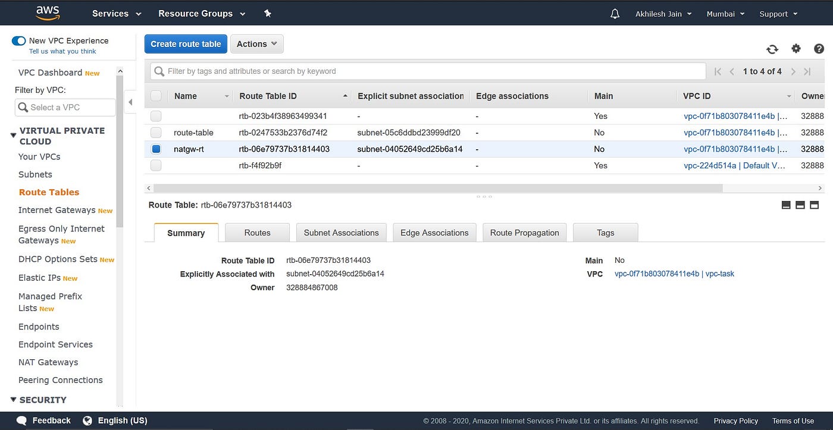Open DHCP Options Sets page
The height and width of the screenshot is (430, 833).
pos(58,259)
